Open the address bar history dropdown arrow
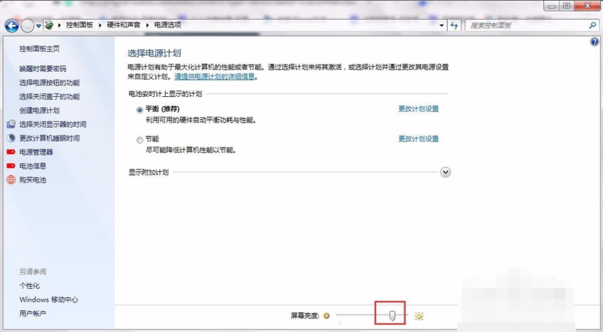 442,25
